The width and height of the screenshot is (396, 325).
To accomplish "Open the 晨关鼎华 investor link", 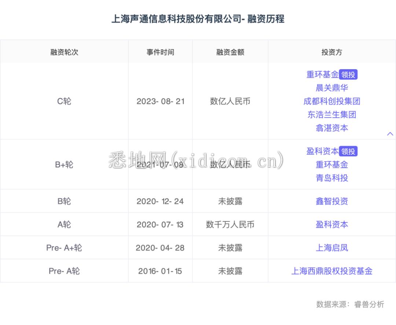I will click(x=331, y=88).
